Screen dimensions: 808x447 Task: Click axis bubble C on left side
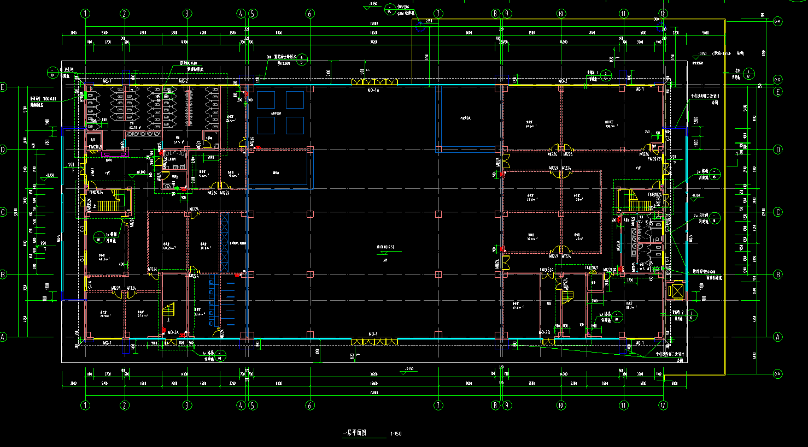click(3, 212)
